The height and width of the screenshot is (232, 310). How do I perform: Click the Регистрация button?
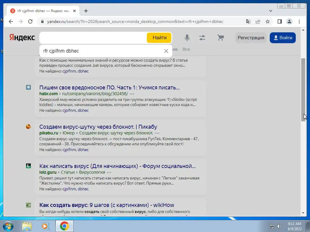pos(251,38)
